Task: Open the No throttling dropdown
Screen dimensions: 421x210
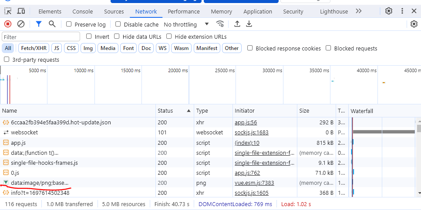Action: [186, 24]
